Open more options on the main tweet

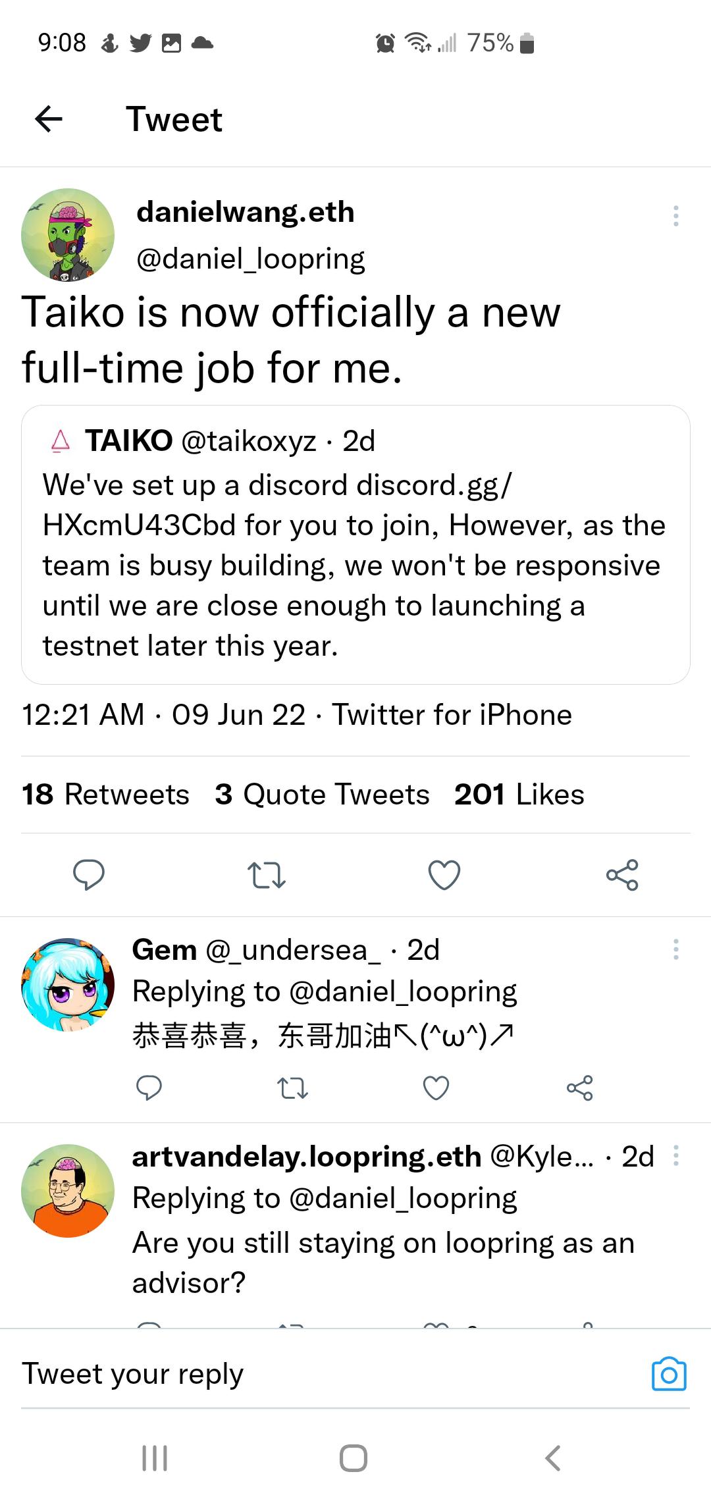point(675,217)
